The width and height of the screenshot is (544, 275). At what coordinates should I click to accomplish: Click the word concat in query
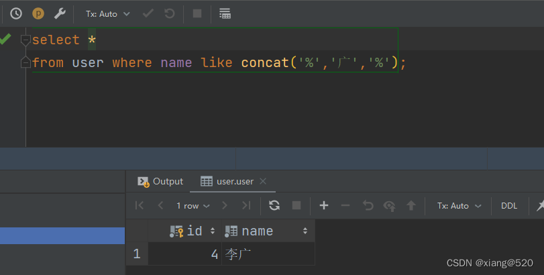tap(265, 63)
